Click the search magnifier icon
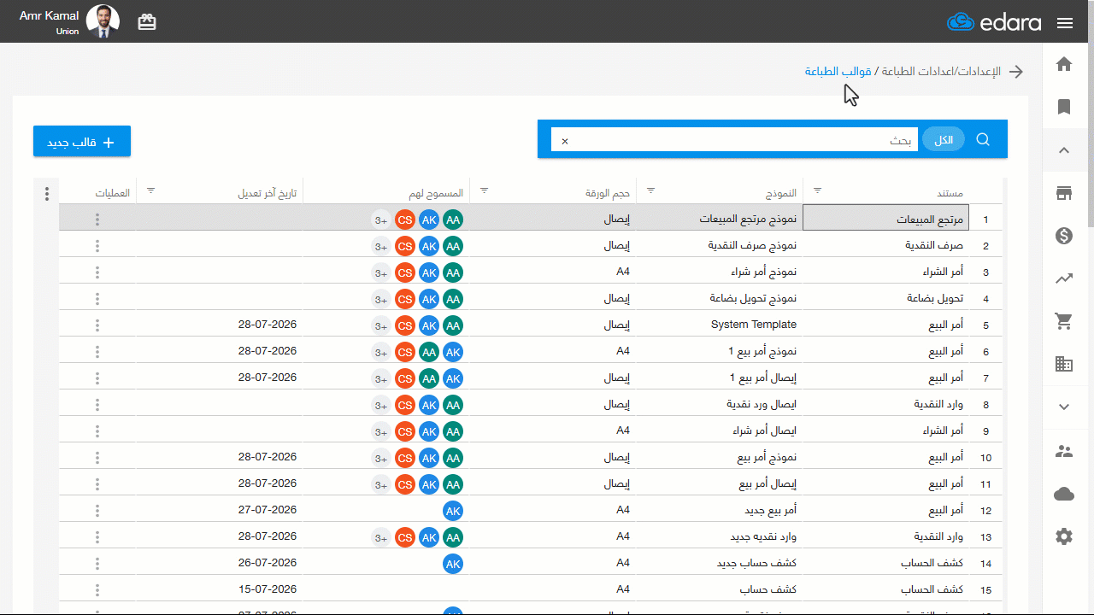 (983, 139)
